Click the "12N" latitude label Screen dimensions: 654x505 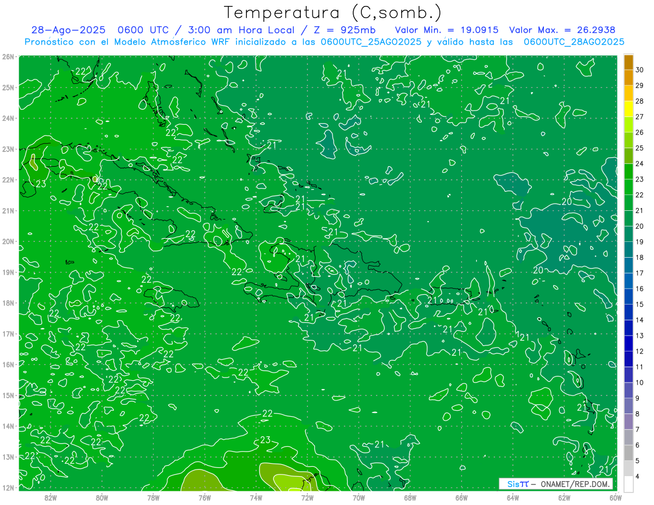[8, 487]
